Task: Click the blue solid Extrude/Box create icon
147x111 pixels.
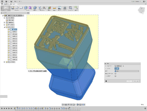Action: [x=26, y=8]
